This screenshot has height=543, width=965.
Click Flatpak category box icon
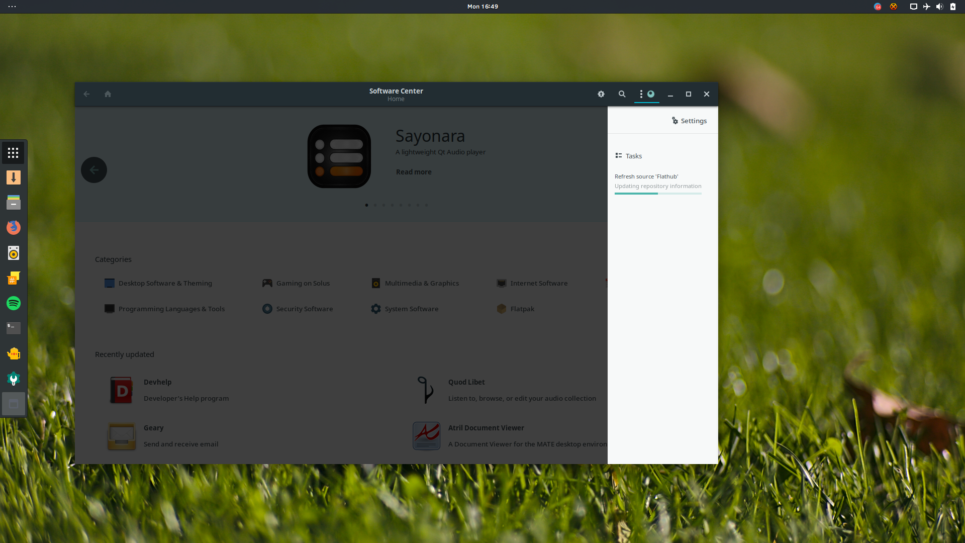[x=502, y=309]
